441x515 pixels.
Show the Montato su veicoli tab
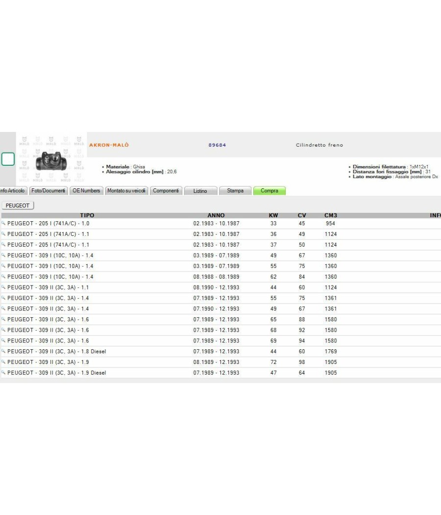click(126, 191)
